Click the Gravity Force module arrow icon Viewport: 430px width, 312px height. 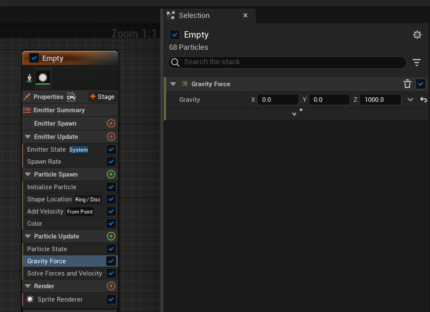click(185, 84)
